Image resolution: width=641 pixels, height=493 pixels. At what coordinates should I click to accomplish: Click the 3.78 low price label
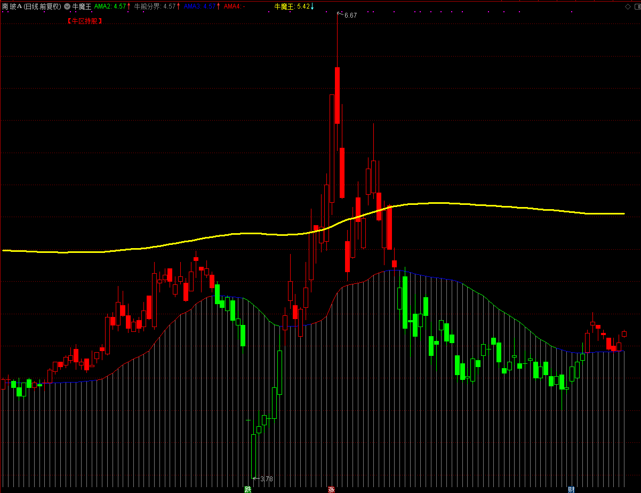[x=266, y=479]
